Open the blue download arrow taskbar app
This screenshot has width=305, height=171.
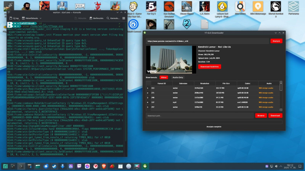63,166
